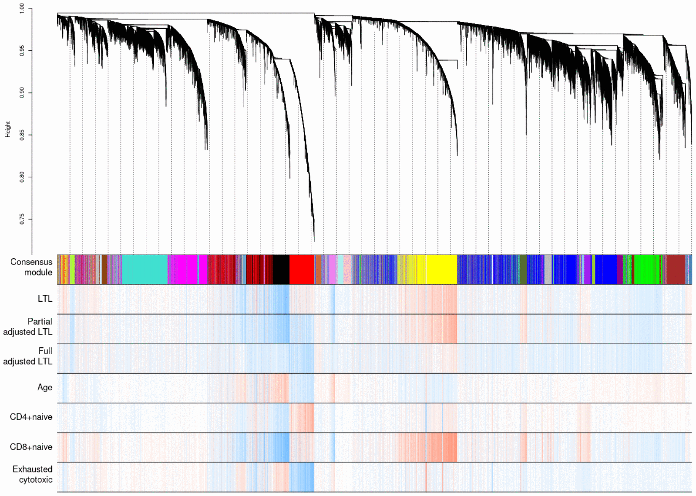Click the 'Partial adjusted LTL' label
This screenshot has width=696, height=496.
pos(27,326)
